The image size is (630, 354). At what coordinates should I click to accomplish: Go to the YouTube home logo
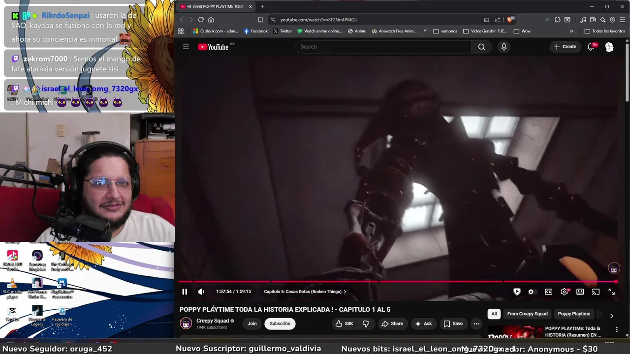pos(213,47)
